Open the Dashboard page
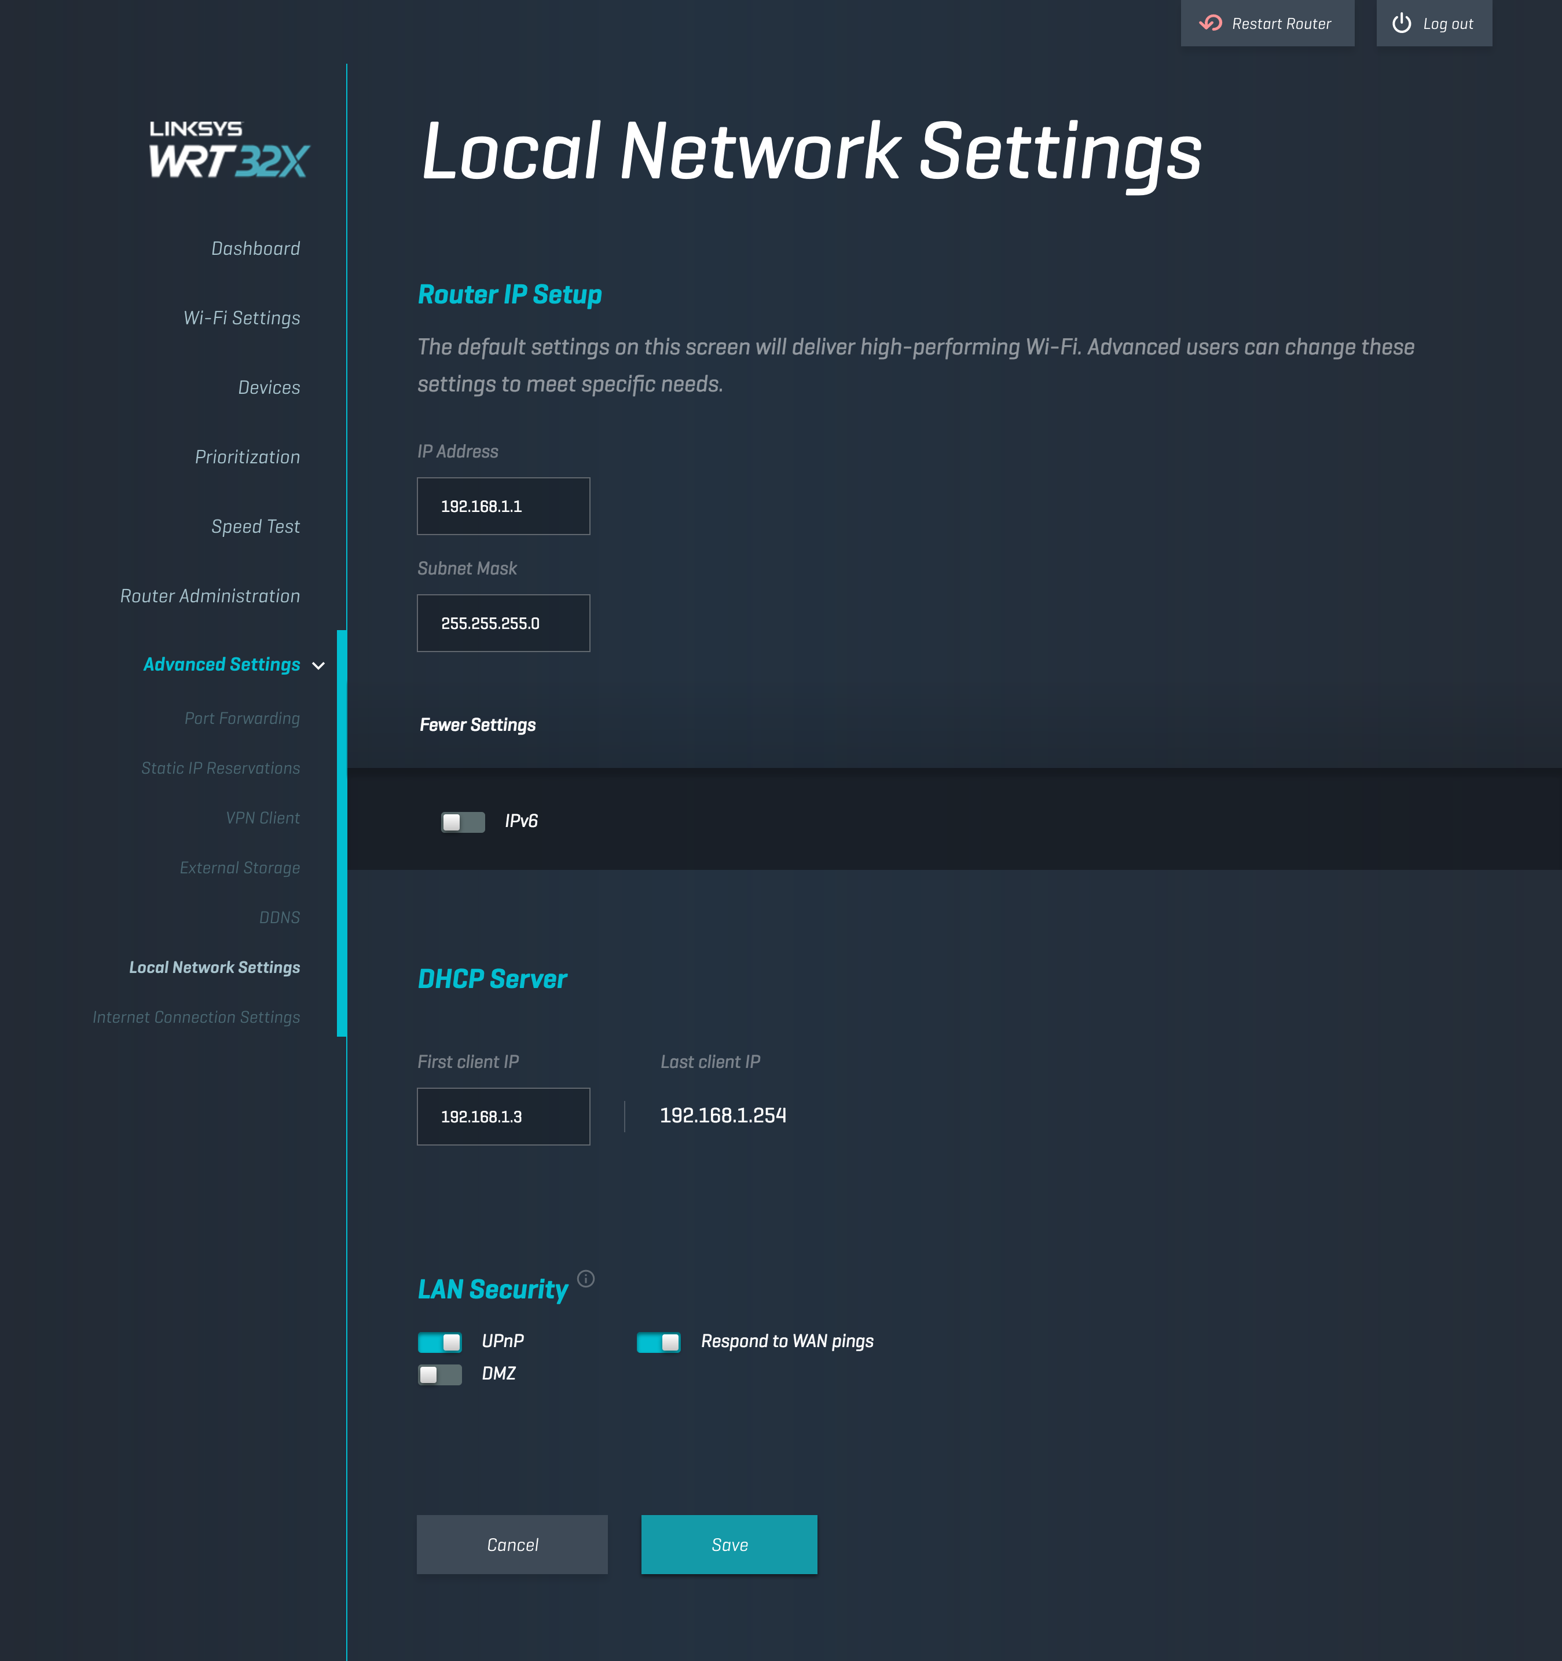1562x1661 pixels. [255, 249]
